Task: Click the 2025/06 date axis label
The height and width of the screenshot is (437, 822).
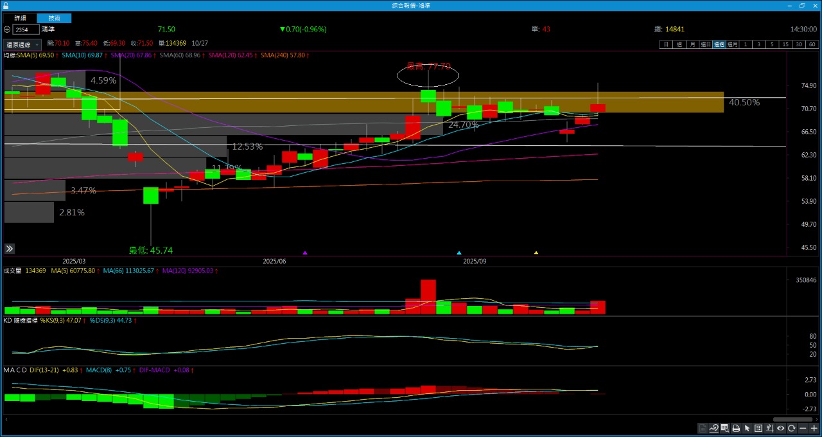Action: [x=274, y=262]
